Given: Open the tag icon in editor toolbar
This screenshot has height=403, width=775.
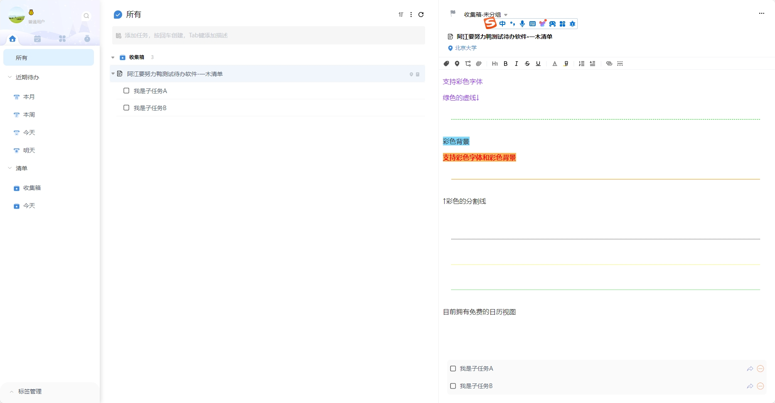Looking at the screenshot, I should click(446, 64).
